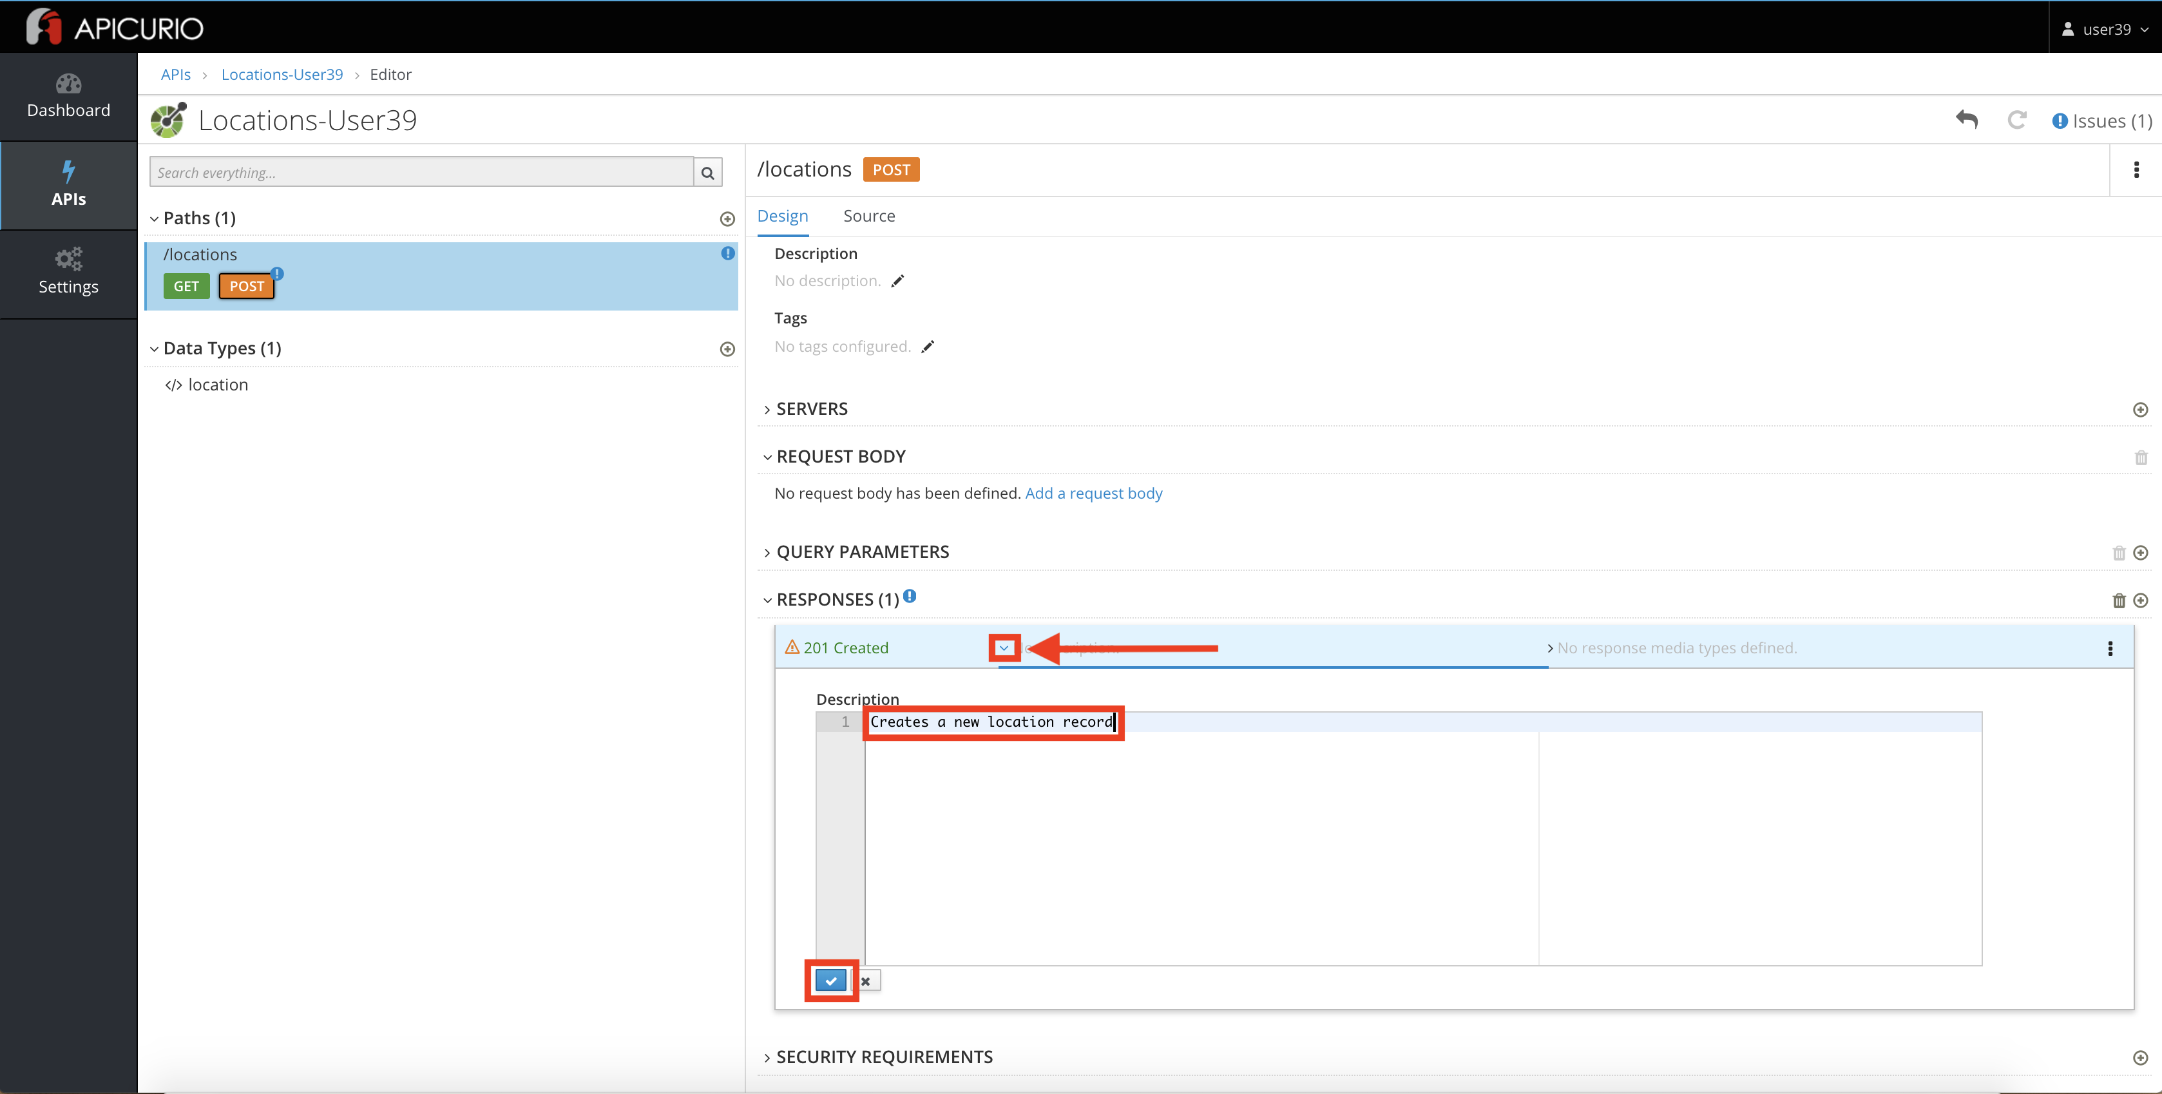Screen dimensions: 2162x1094
Task: Add a new path with plus icon
Action: [728, 219]
